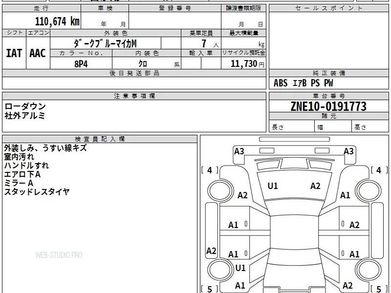The height and width of the screenshot is (293, 391).
Task: Select A2 mark near the lower-right corner
Action: [x=348, y=286]
